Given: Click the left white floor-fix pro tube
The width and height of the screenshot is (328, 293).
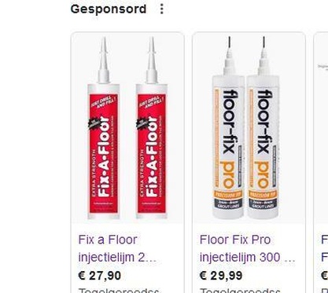Looking at the screenshot, I should (229, 128).
